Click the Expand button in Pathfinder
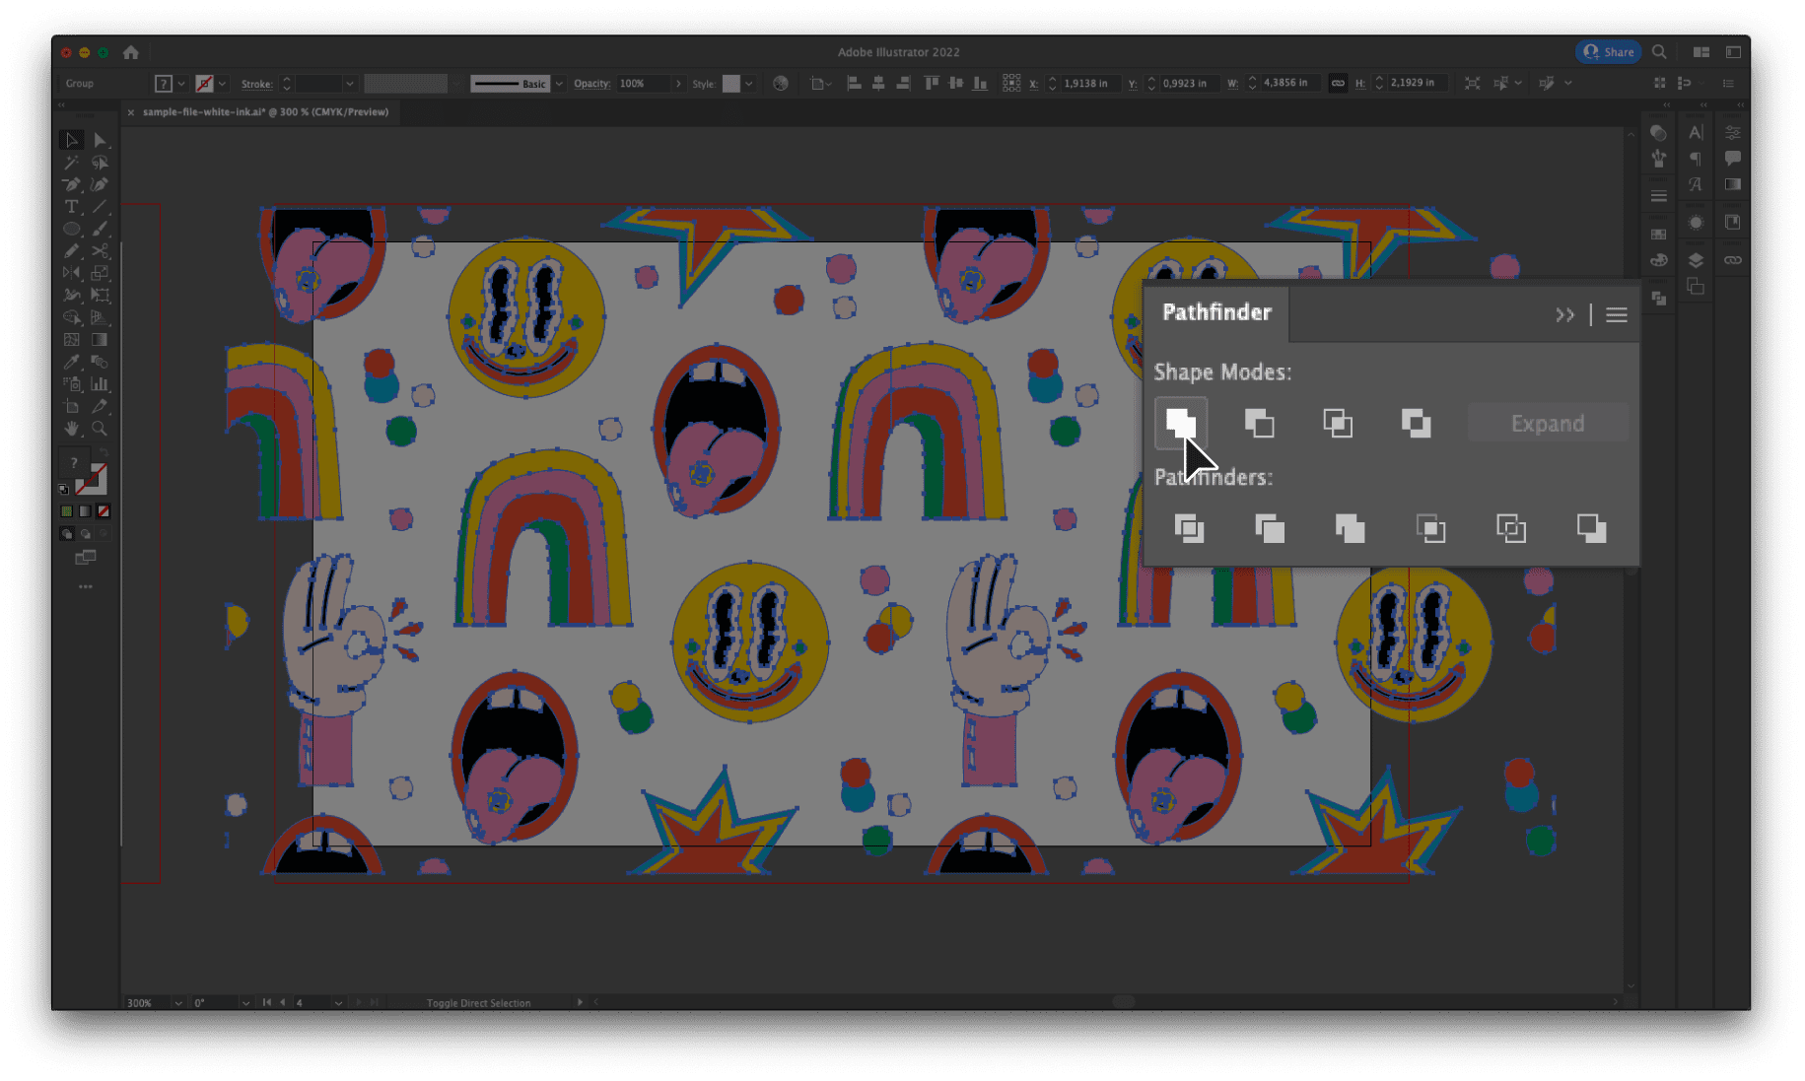The height and width of the screenshot is (1081, 1805). coord(1548,424)
